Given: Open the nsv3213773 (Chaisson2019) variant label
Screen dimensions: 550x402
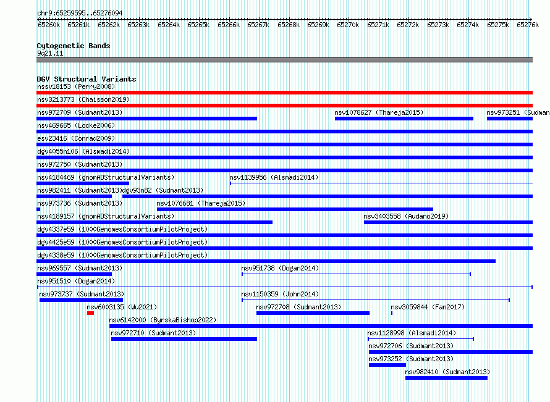Looking at the screenshot, I should [83, 99].
